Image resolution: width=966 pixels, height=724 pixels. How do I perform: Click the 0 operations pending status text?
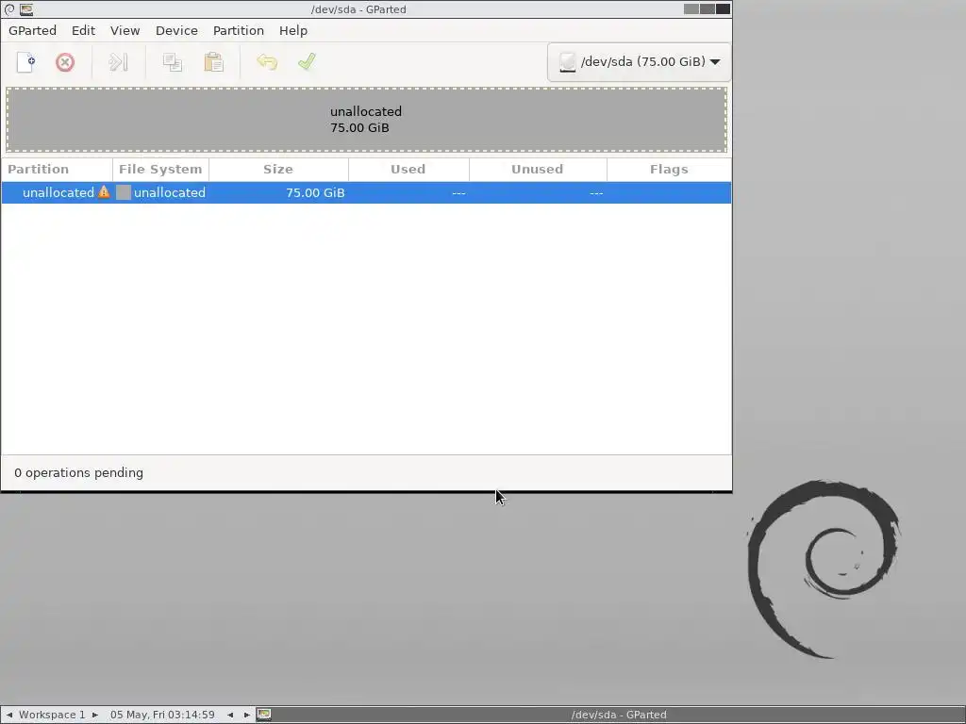(x=79, y=473)
